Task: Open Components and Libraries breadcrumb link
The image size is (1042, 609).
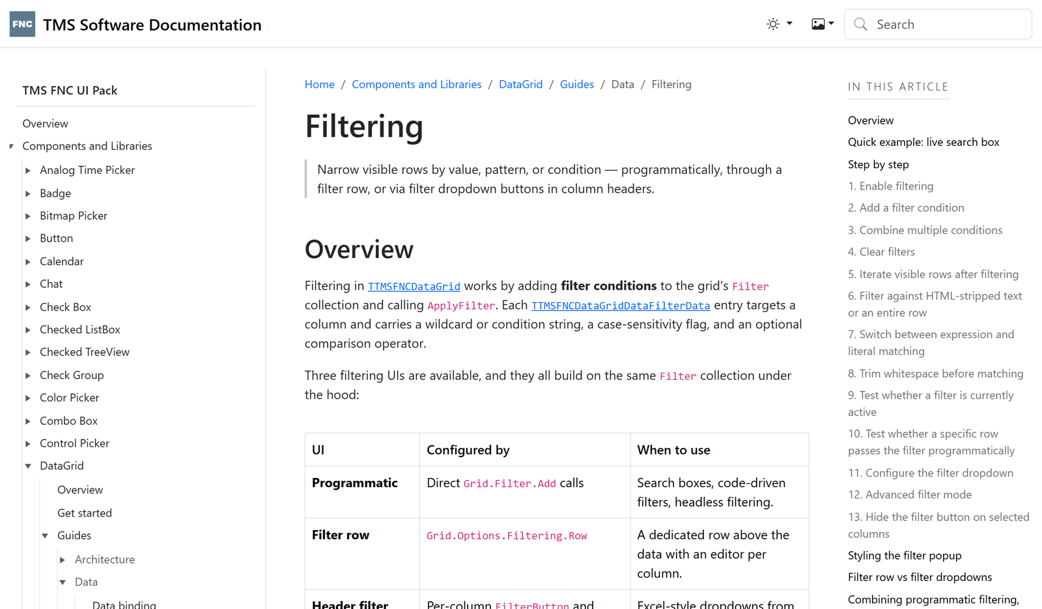Action: coord(417,84)
